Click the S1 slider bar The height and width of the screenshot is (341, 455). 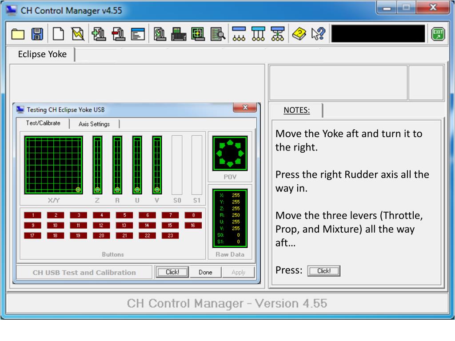click(x=197, y=165)
